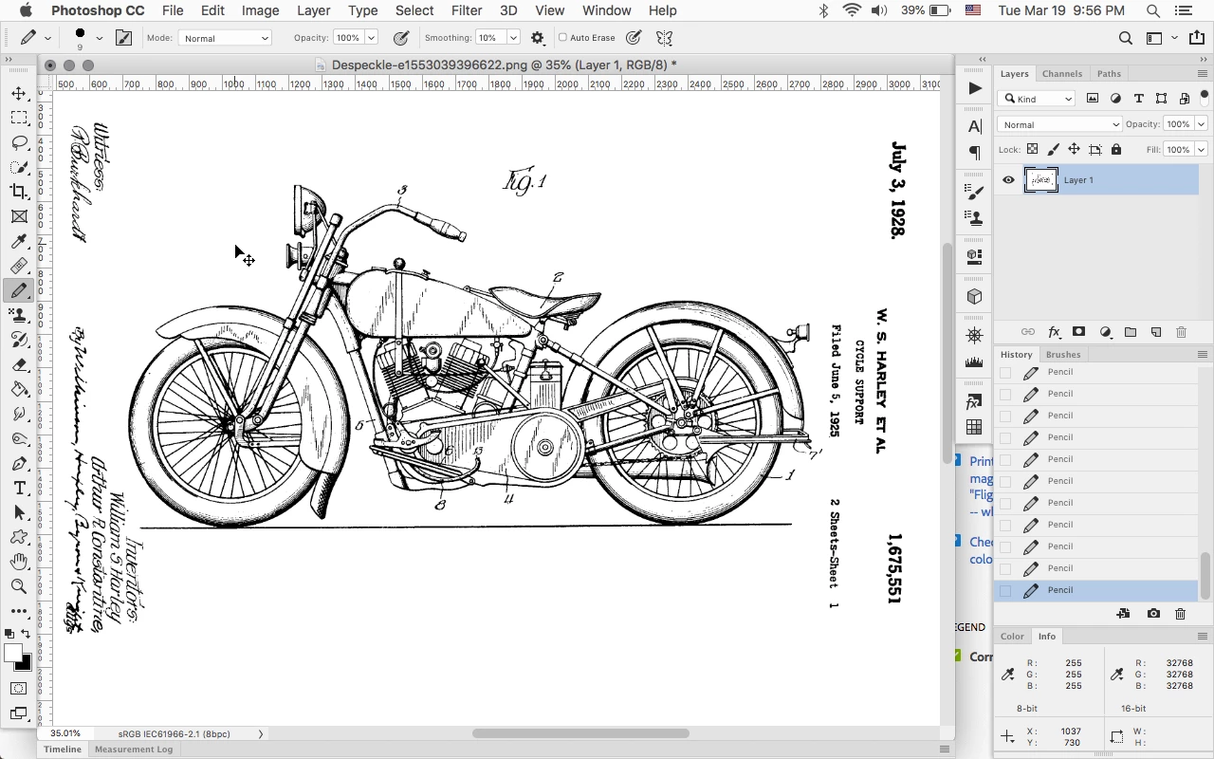Image resolution: width=1214 pixels, height=759 pixels.
Task: Open the Actions play panel icon
Action: point(975,88)
